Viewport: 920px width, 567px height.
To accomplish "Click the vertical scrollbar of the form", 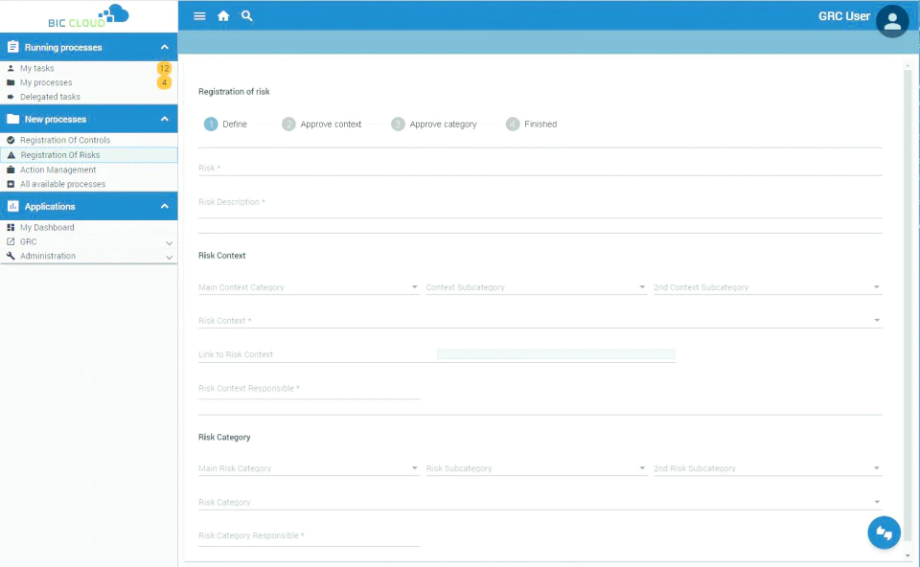I will click(908, 305).
